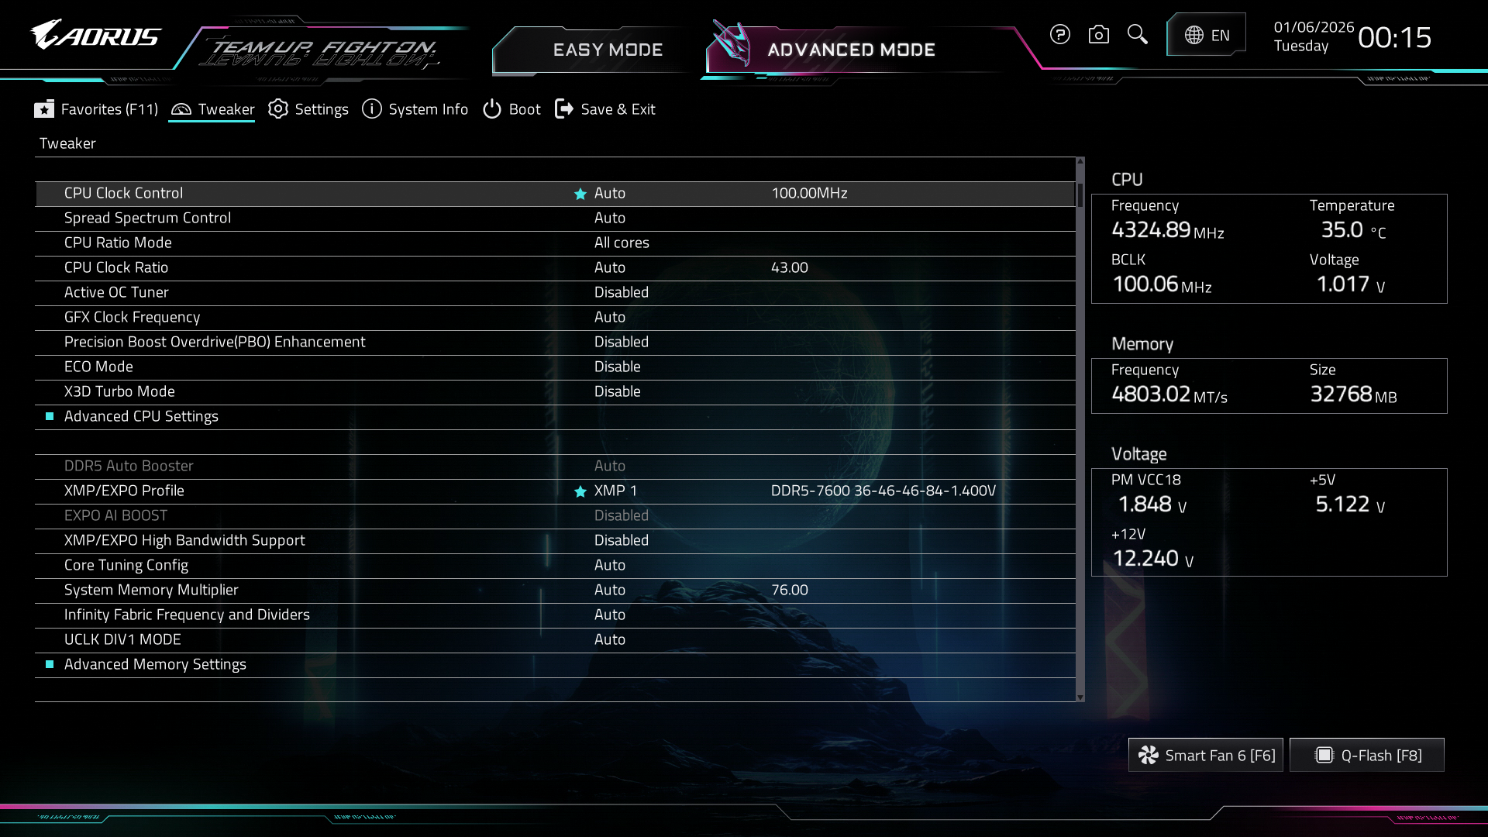Toggle Active OC Tuner Disabled value
This screenshot has height=837, width=1488.
(621, 292)
